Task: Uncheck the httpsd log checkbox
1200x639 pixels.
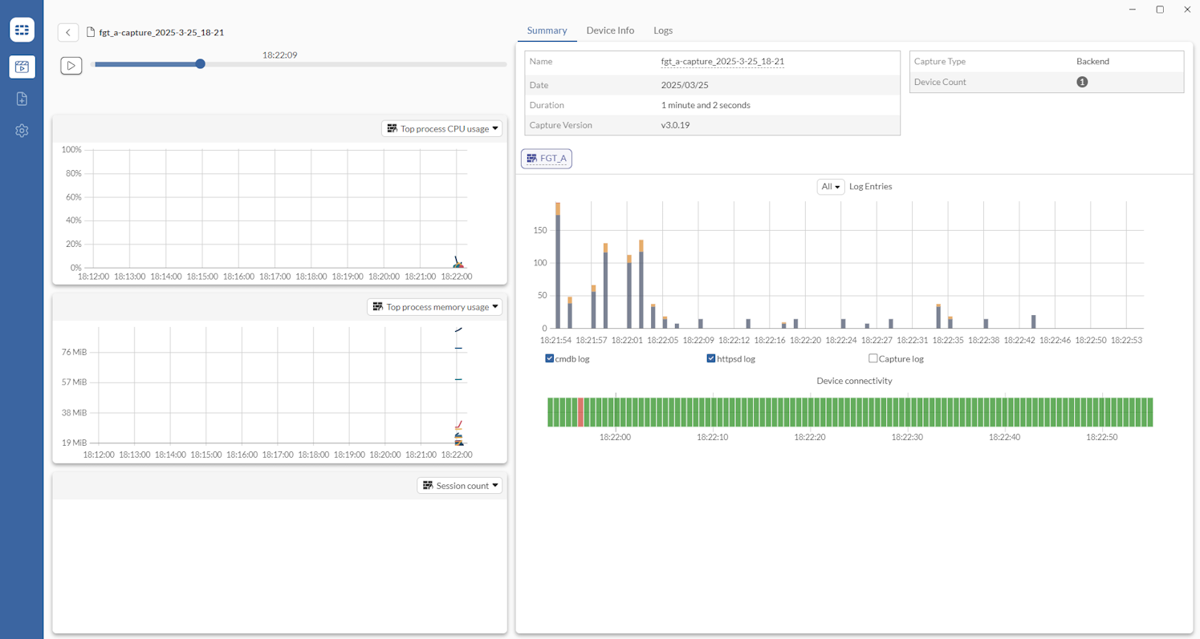Action: (x=710, y=358)
